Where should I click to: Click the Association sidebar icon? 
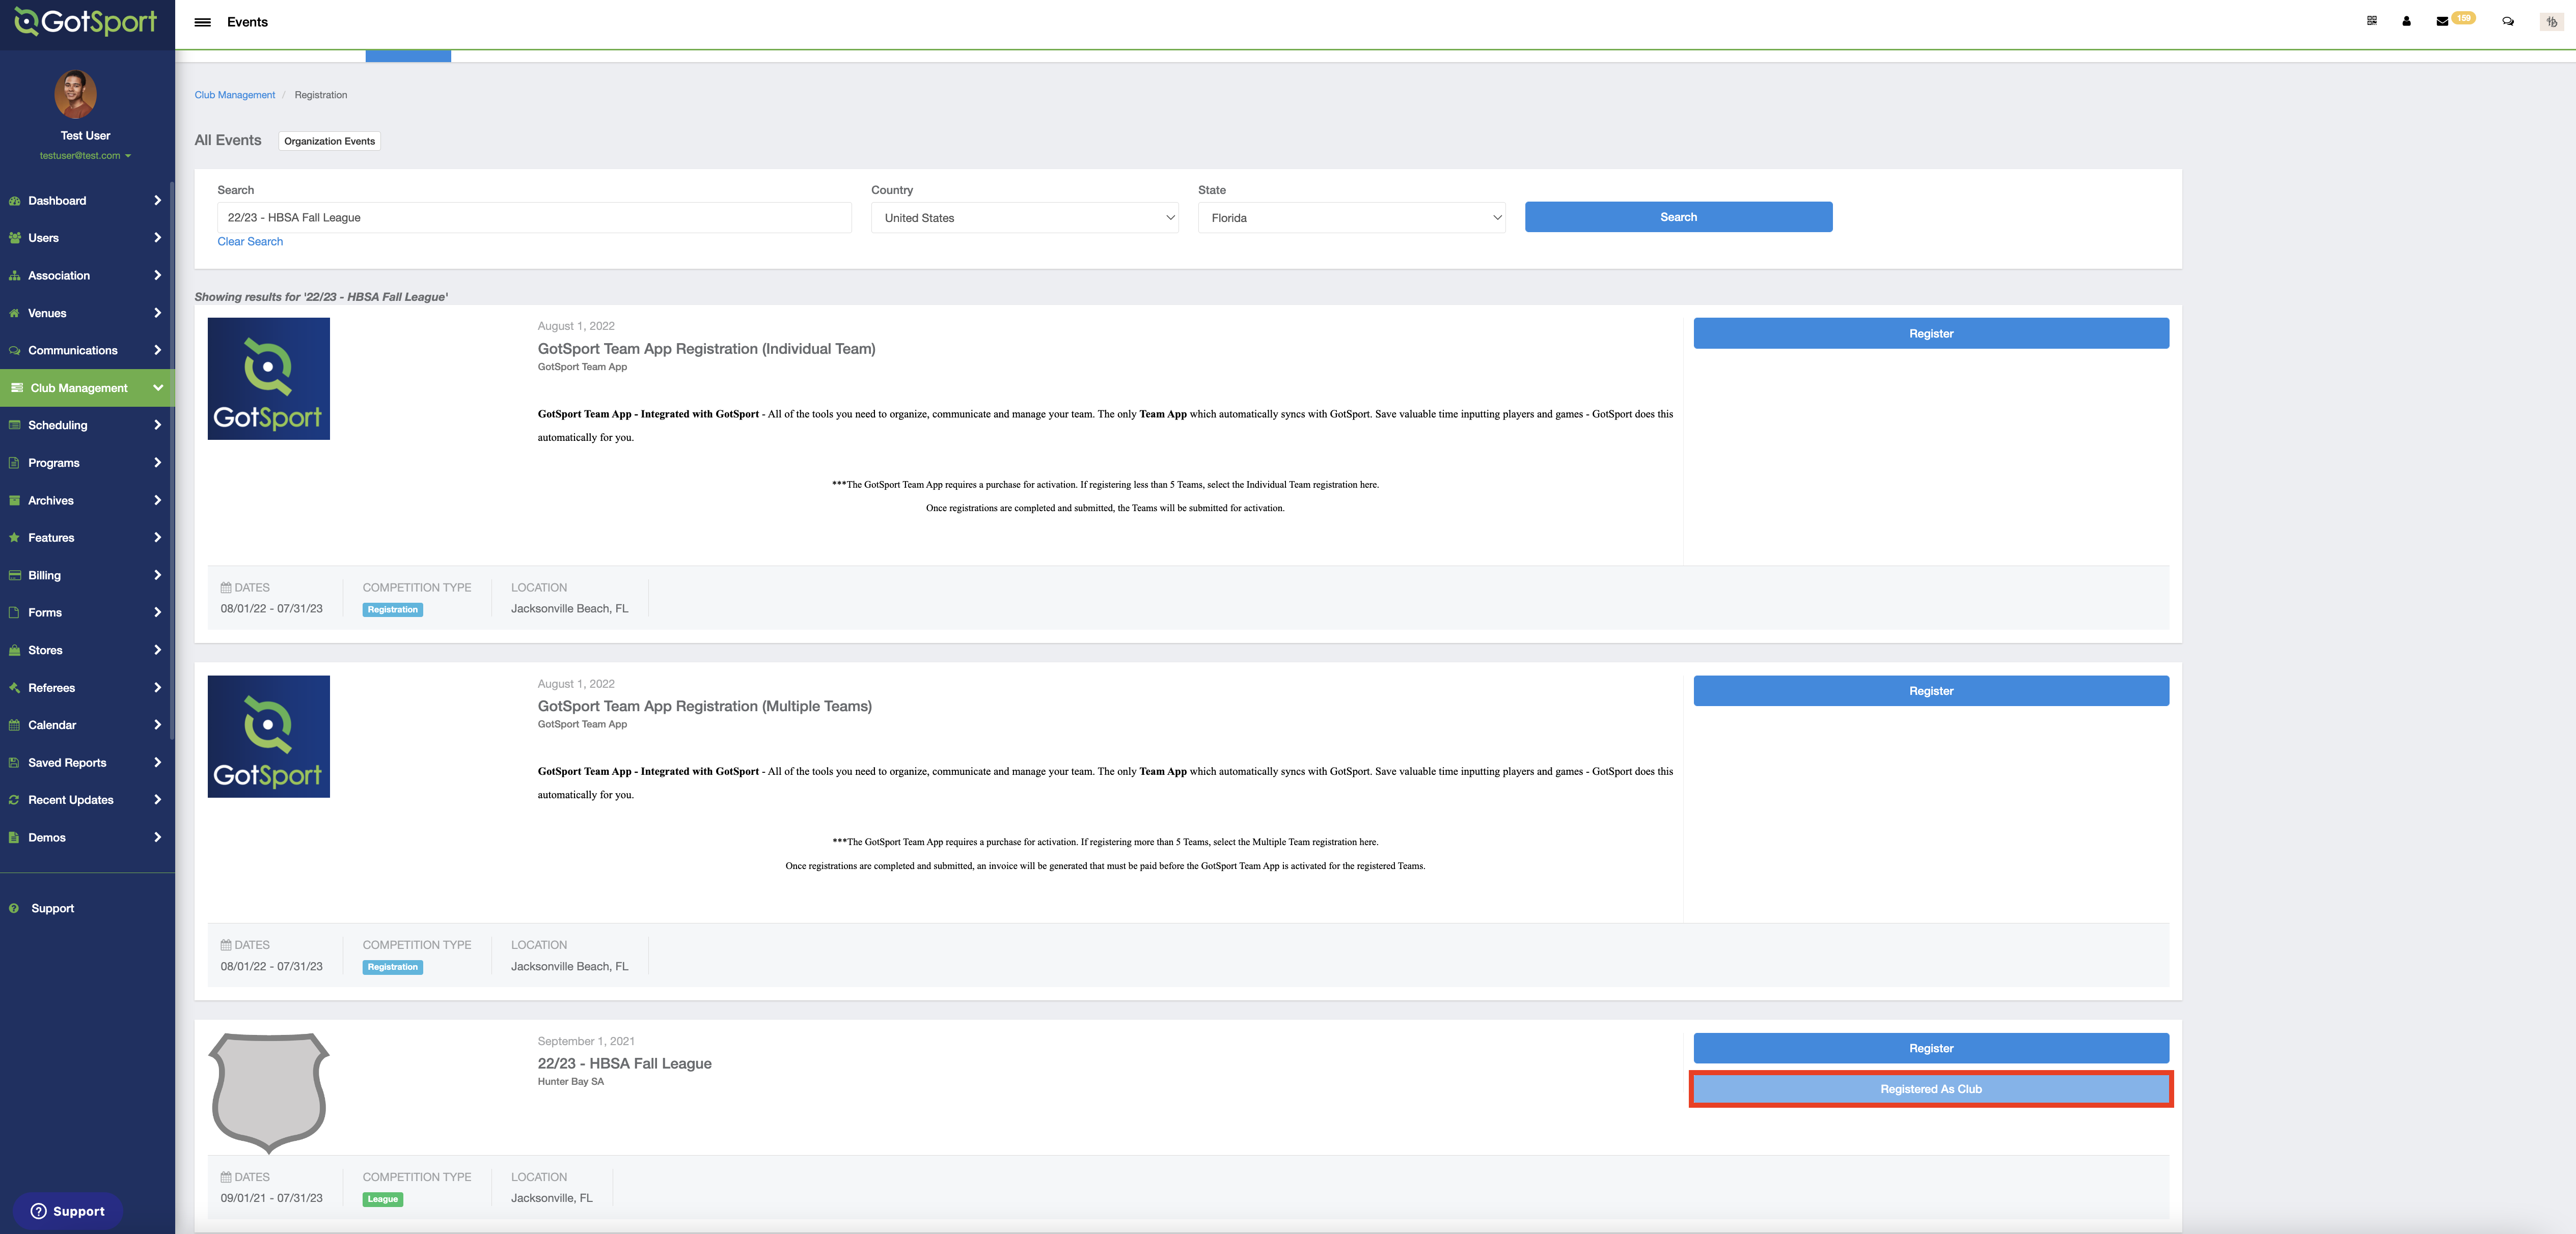point(14,276)
